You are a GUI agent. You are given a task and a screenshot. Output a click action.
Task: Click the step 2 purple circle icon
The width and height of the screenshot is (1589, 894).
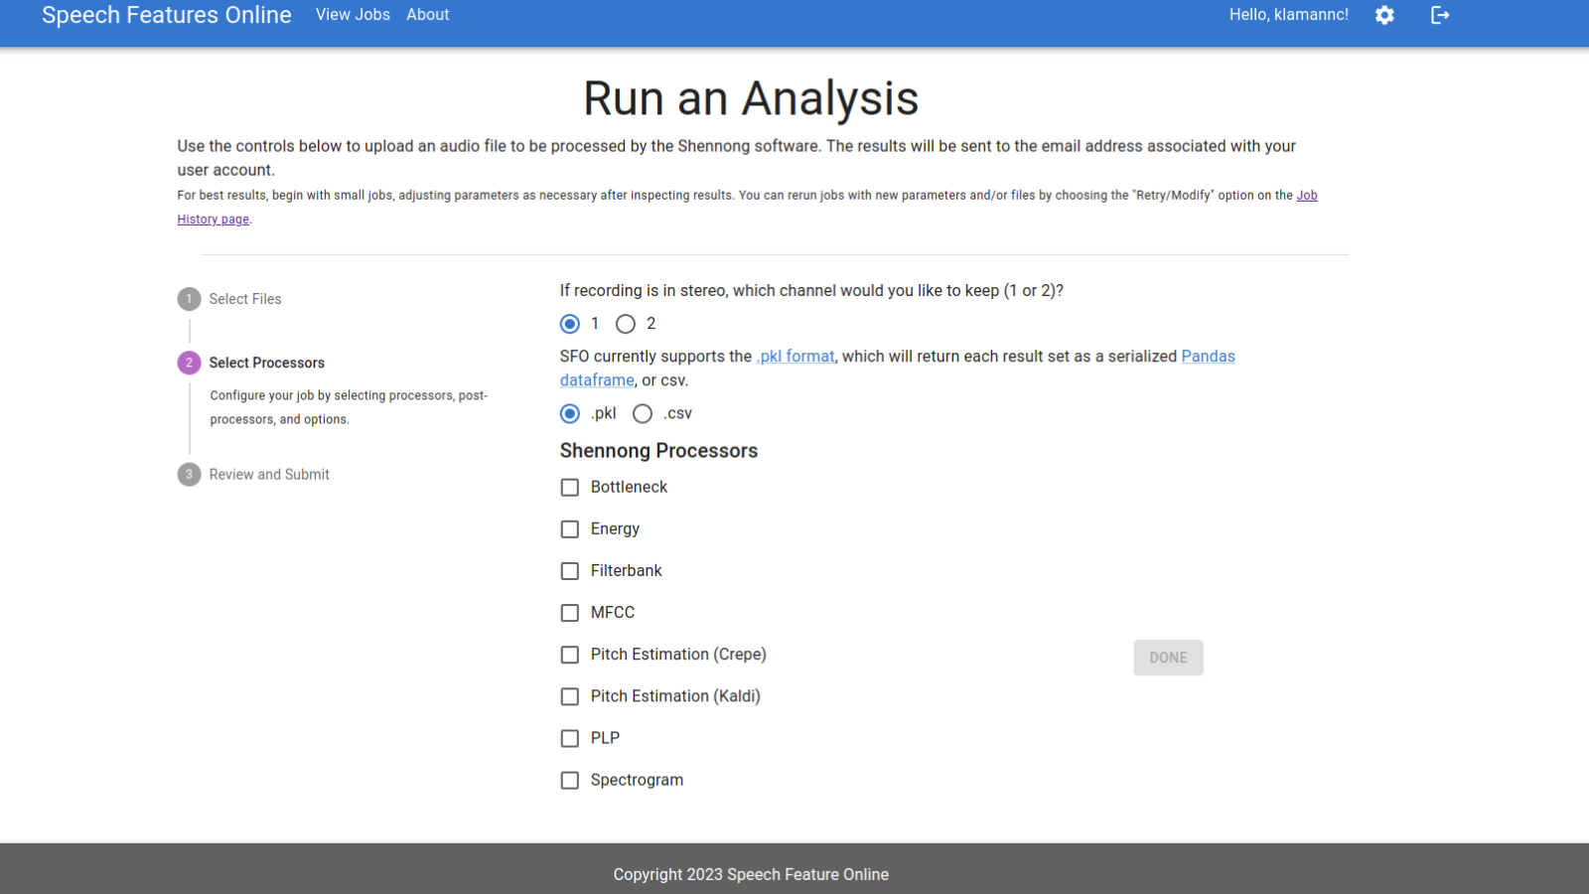point(189,363)
